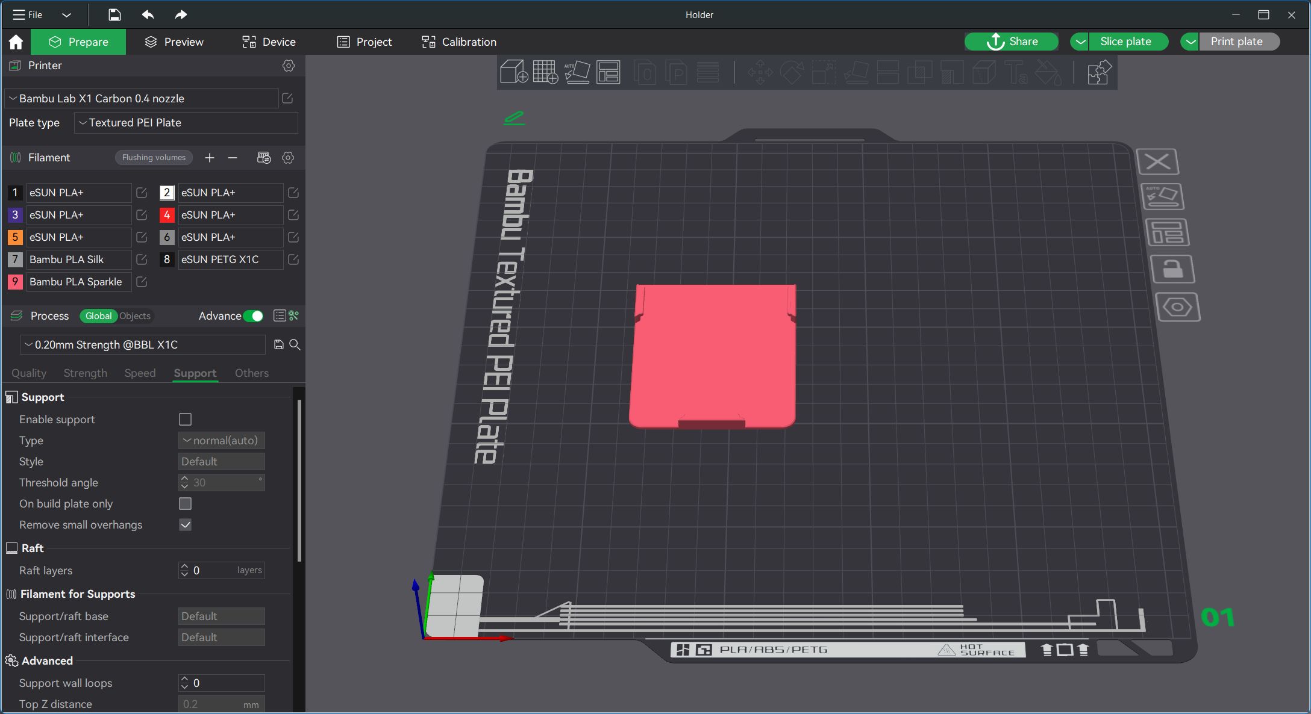
Task: Click Raft layers value field
Action: click(x=221, y=571)
